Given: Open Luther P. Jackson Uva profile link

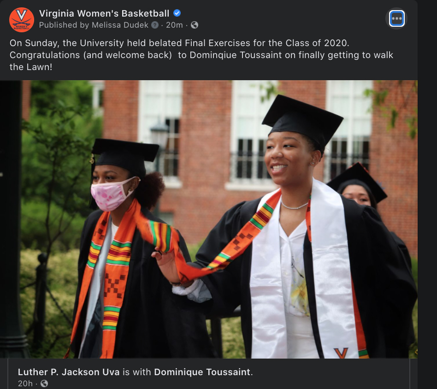Looking at the screenshot, I should (x=69, y=372).
